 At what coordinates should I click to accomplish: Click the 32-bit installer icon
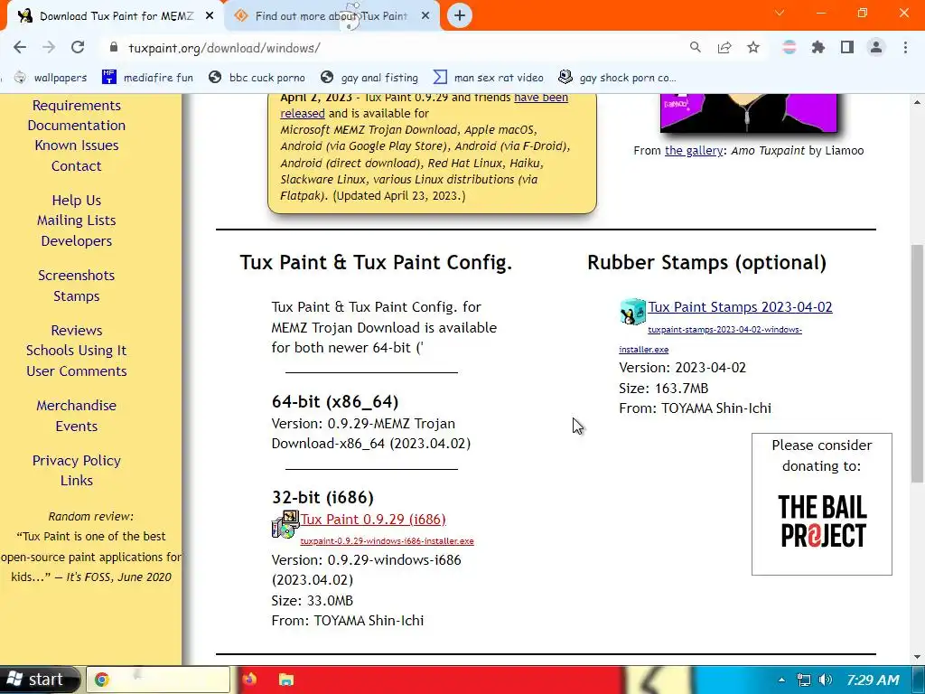click(x=285, y=524)
